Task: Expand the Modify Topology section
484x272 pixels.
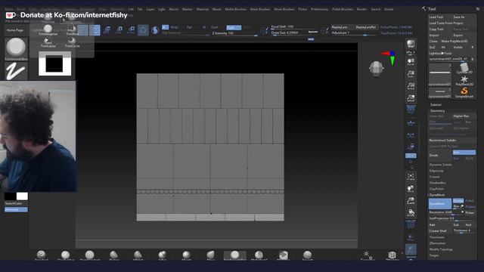Action: [441, 249]
